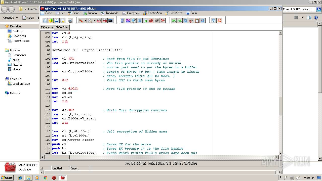Paste with the clipboard icon
Image resolution: width=322 pixels, height=181 pixels.
(197, 21)
